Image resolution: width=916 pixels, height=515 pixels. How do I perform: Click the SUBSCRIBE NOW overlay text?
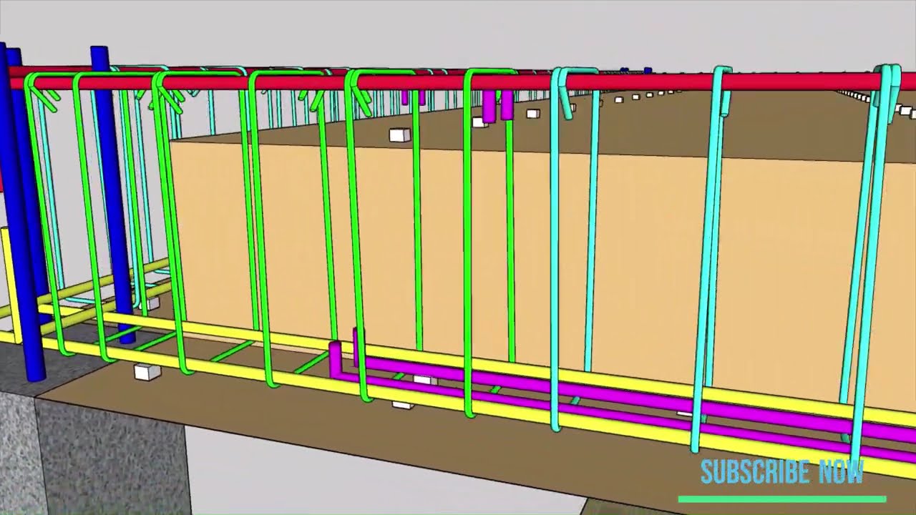(782, 472)
